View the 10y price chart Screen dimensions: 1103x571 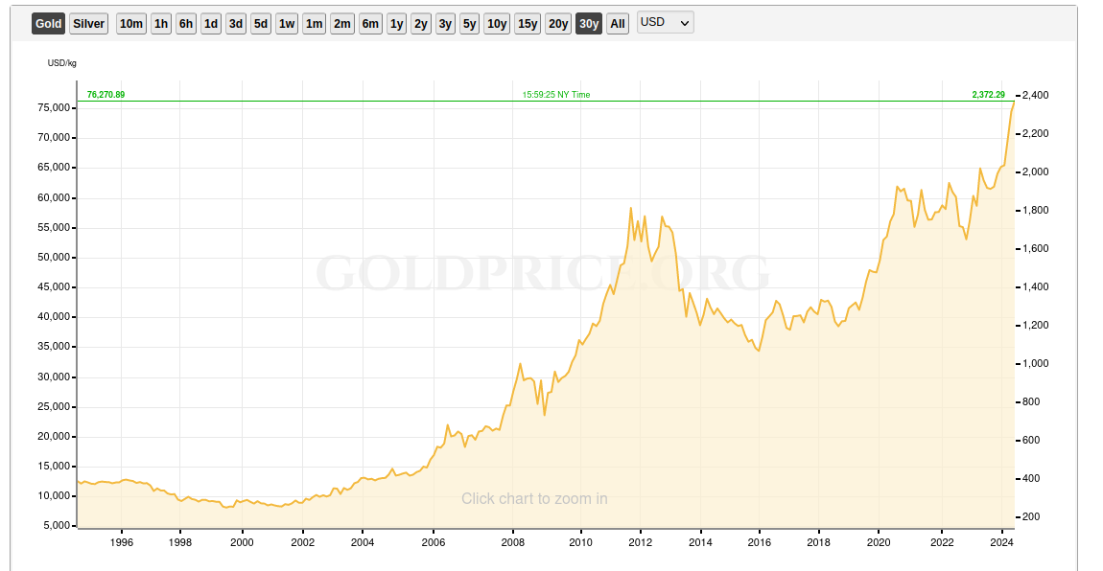tap(496, 24)
